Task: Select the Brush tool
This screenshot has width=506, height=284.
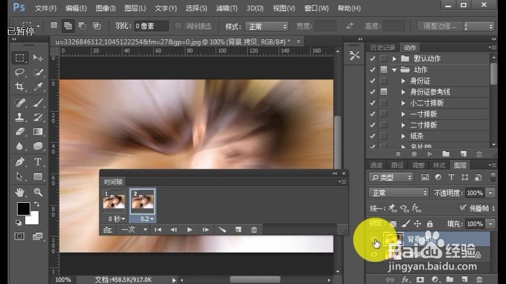Action: coord(38,103)
